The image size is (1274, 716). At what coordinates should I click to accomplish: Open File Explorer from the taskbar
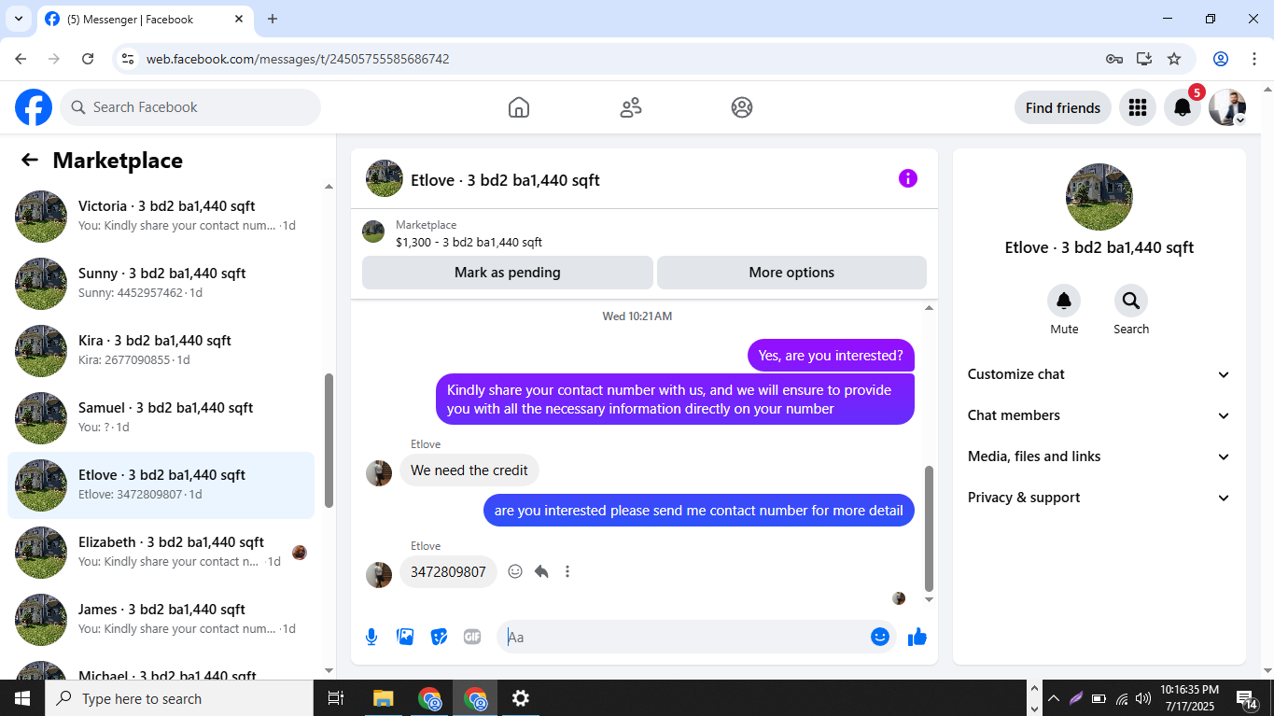tap(383, 698)
